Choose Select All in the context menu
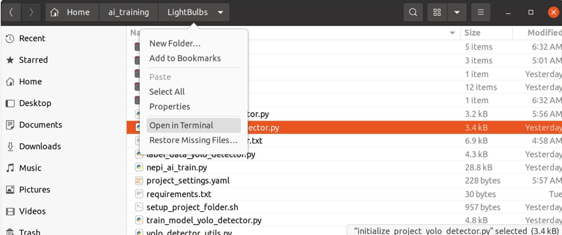Viewport: 562px width, 235px height. (x=167, y=92)
